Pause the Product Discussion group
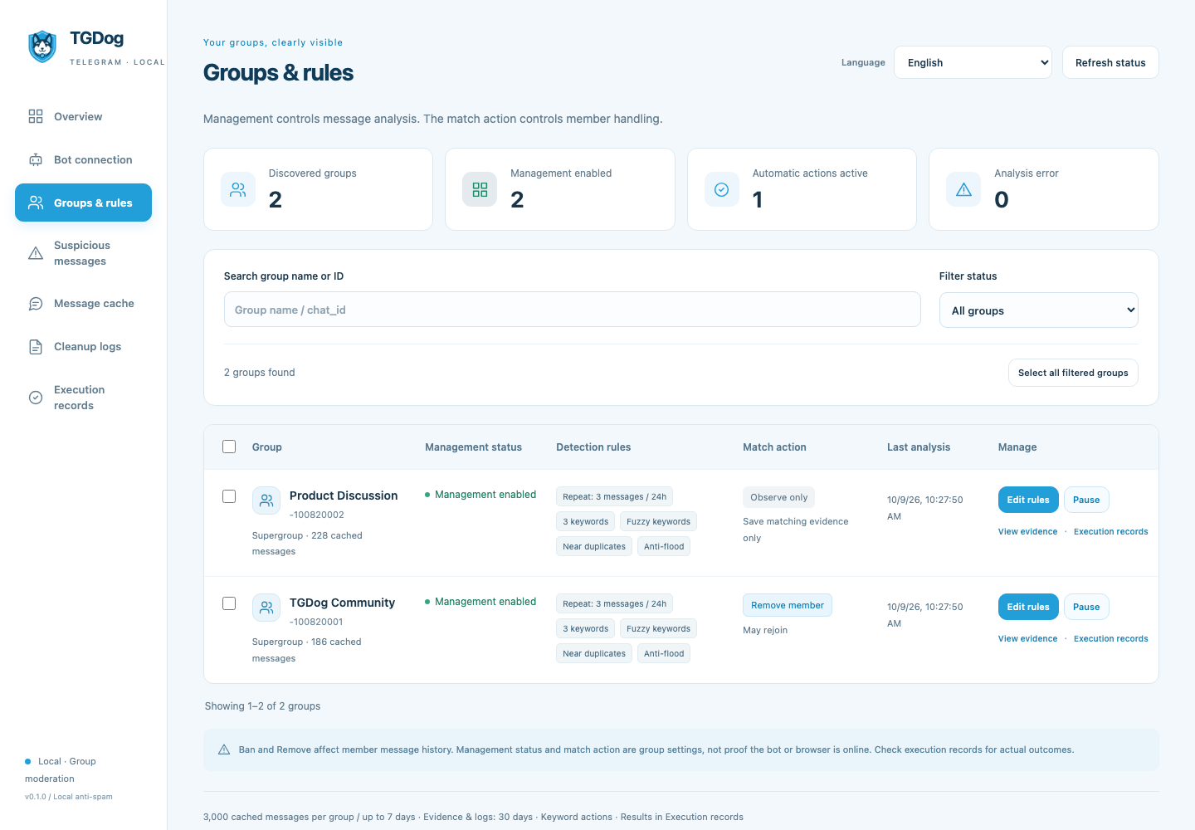Screen dimensions: 1195x830 tap(1086, 500)
